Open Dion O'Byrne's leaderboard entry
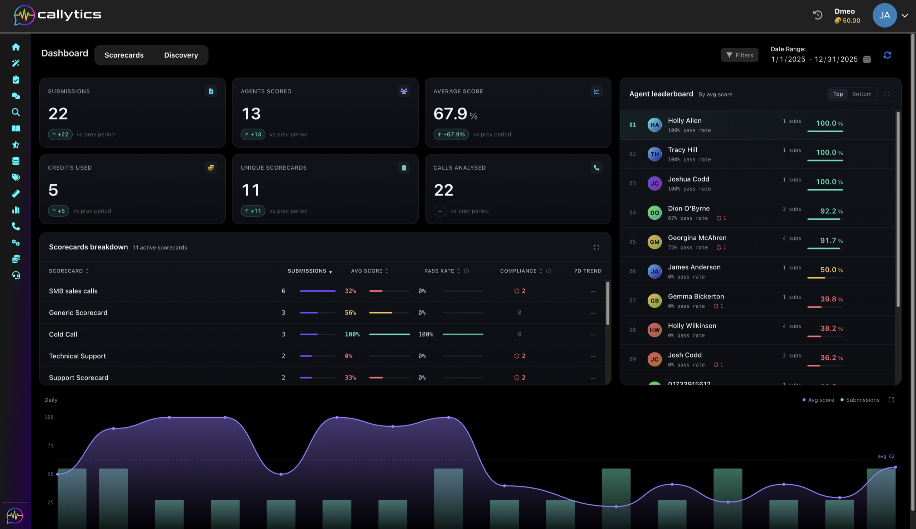 click(x=757, y=213)
